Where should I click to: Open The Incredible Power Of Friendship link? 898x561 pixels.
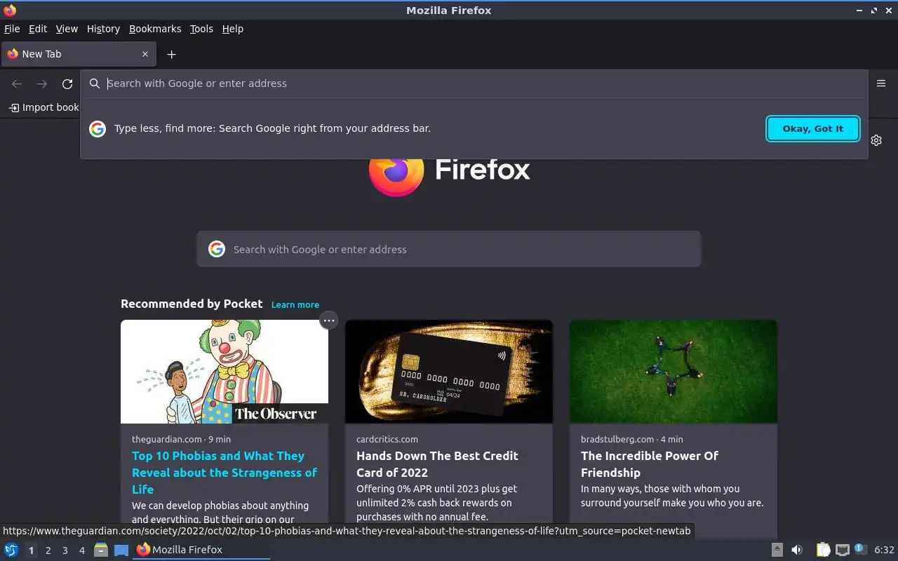650,464
